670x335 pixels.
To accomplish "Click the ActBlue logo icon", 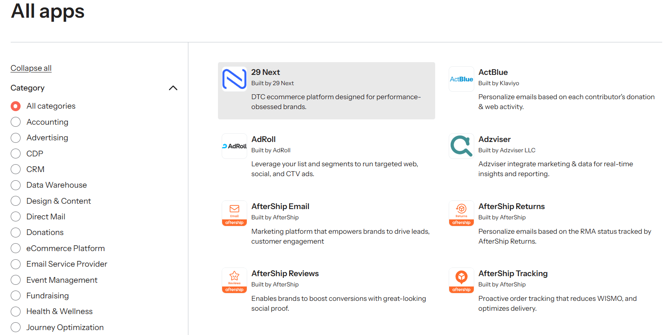I will (461, 79).
